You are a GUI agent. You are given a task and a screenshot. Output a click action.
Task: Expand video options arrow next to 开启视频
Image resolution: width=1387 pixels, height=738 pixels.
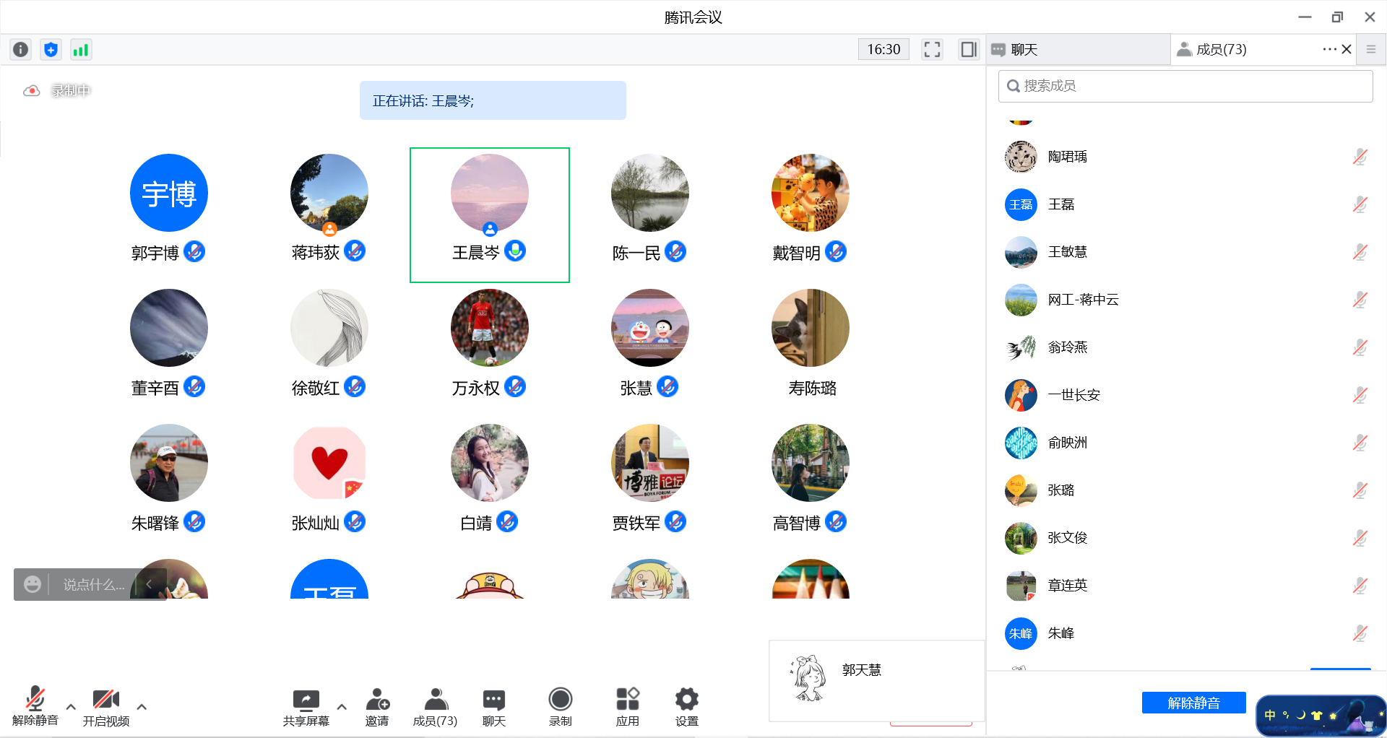coord(142,707)
